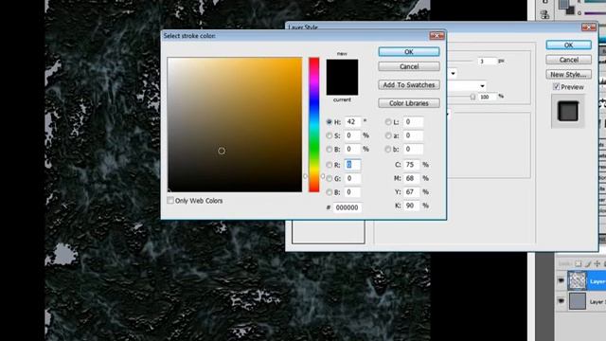Click OK in the Layer Style dialog

coord(568,45)
